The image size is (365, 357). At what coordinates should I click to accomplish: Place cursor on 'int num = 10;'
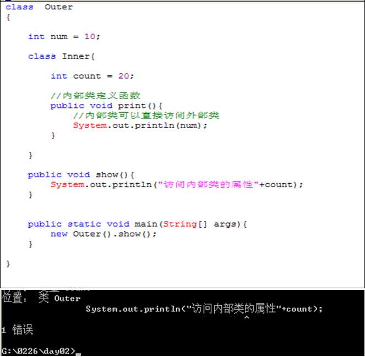[64, 36]
